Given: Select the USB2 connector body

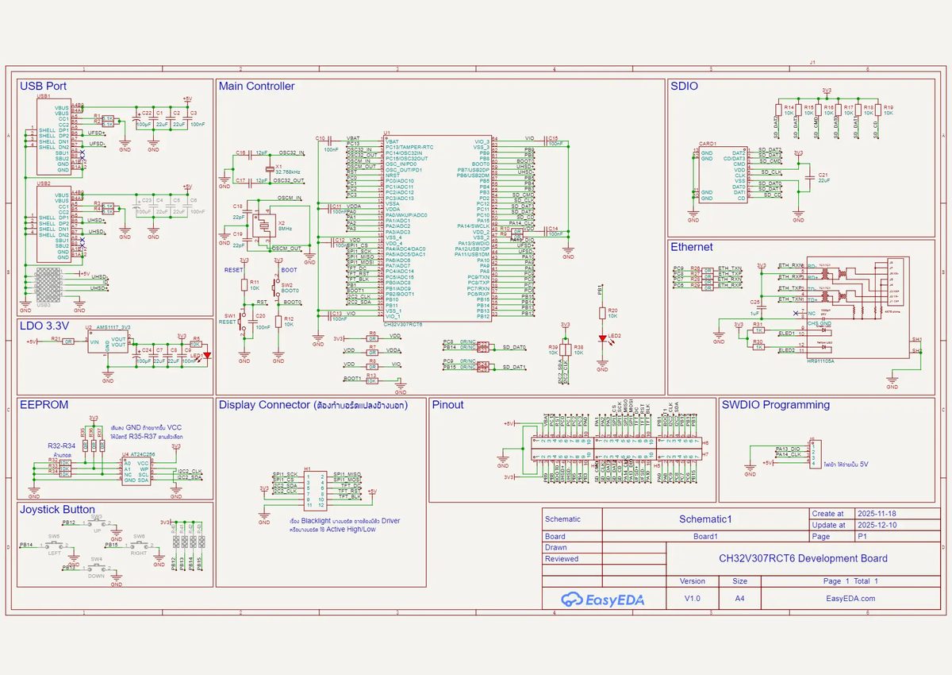Looking at the screenshot, I should (52, 224).
